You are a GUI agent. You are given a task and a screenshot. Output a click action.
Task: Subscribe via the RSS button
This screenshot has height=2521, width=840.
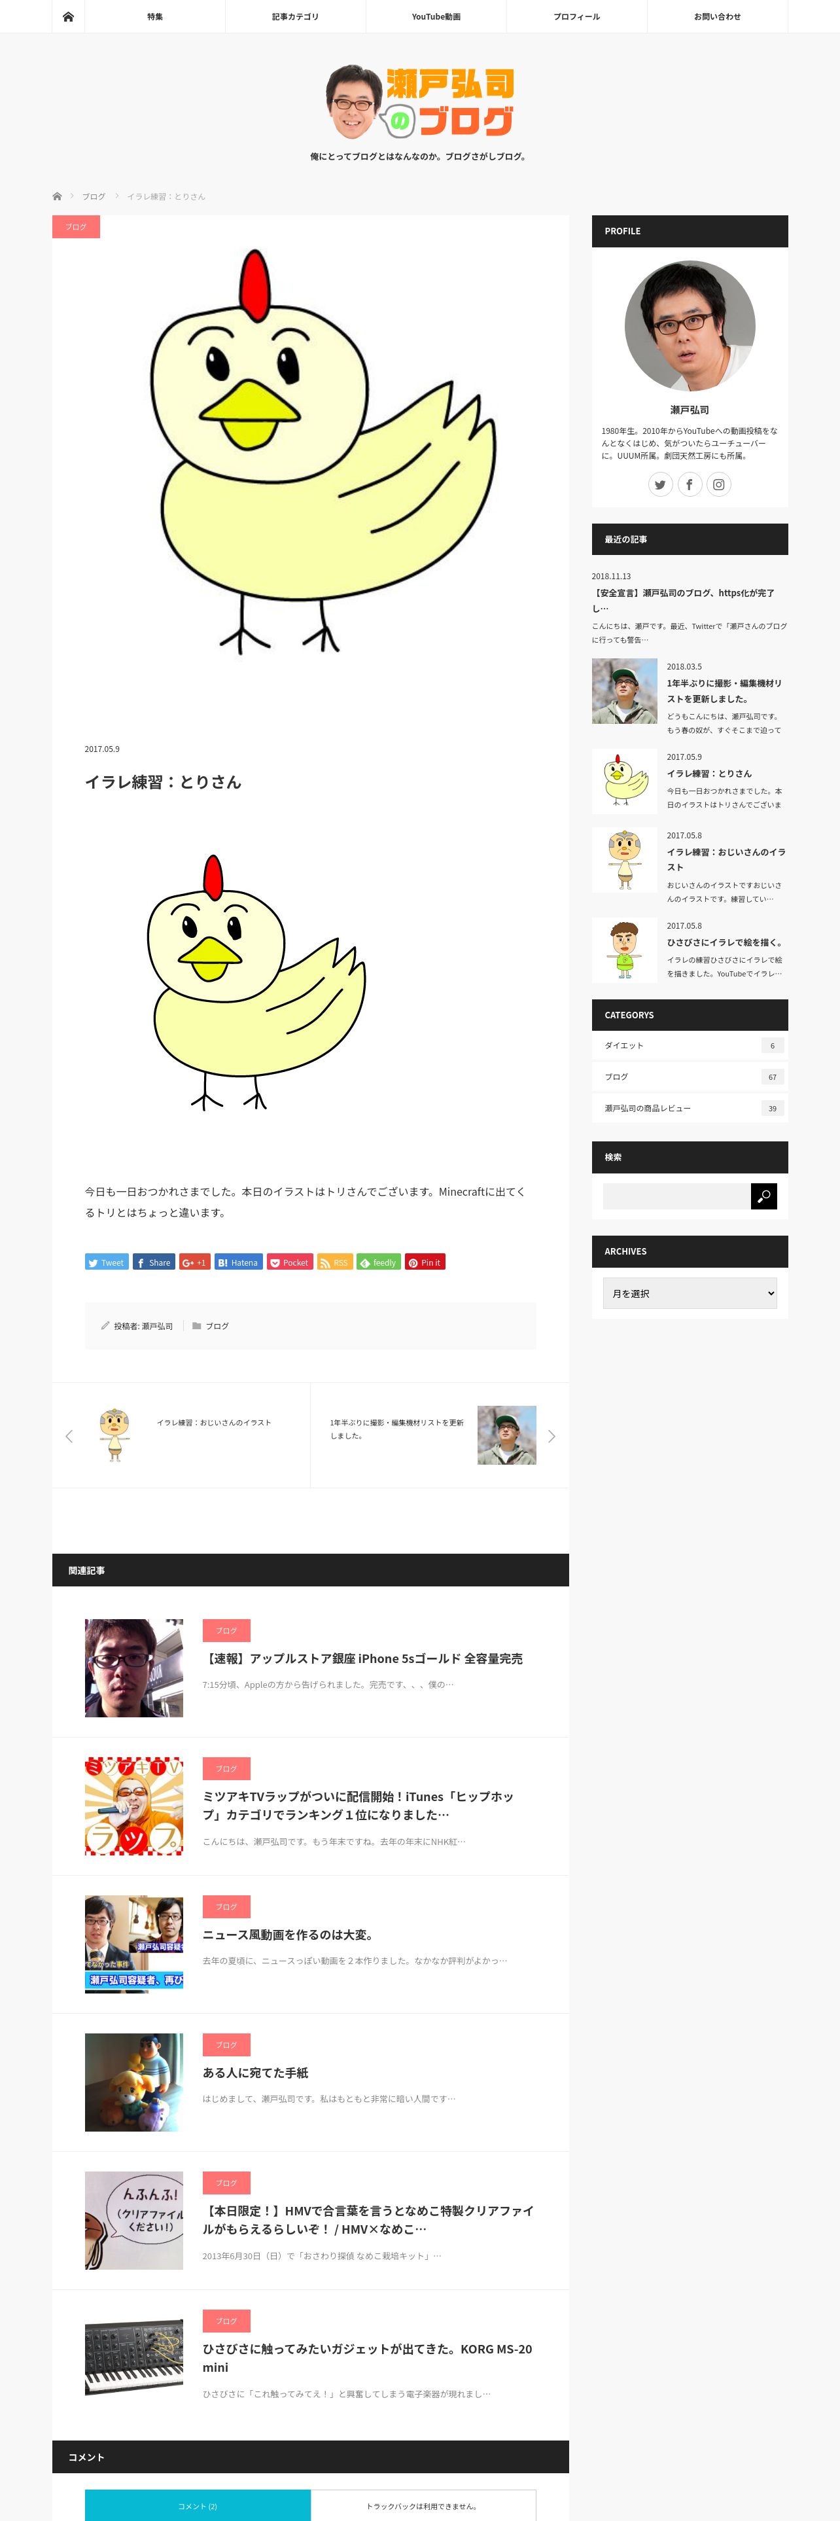334,1262
